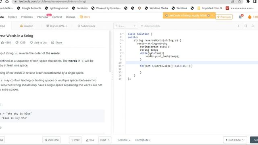This screenshot has height=145, width=258.
Task: Open the C++ language dropdown
Action: 125,26
